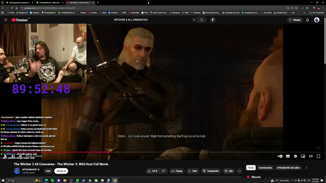The height and width of the screenshot is (183, 326).
Task: Click the Paylaş share button
Action: click(x=177, y=171)
